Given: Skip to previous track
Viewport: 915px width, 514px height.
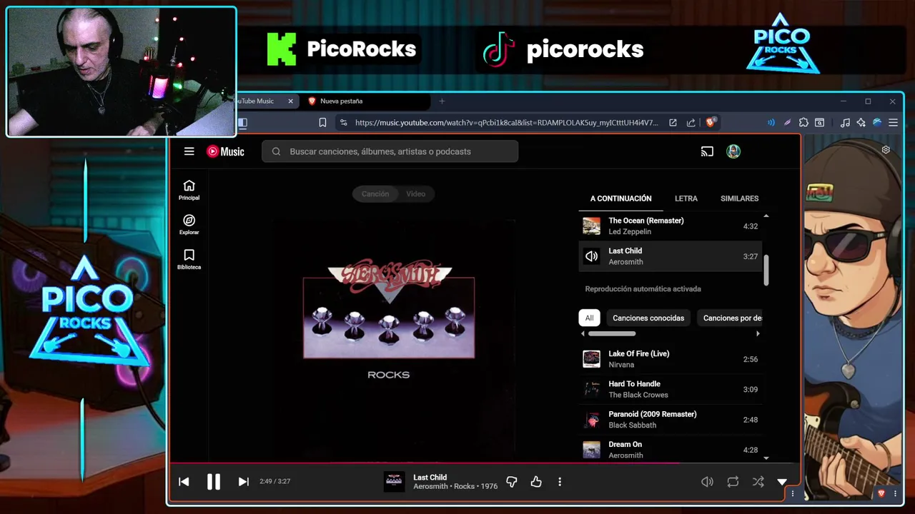Looking at the screenshot, I should (x=184, y=482).
